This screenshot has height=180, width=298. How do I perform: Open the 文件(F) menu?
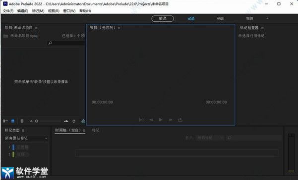pos(8,11)
